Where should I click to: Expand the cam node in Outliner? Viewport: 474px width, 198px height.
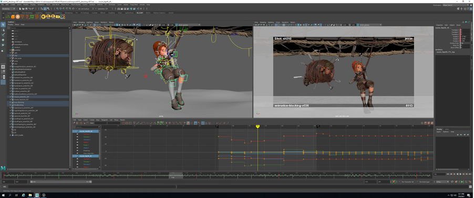click(x=11, y=53)
